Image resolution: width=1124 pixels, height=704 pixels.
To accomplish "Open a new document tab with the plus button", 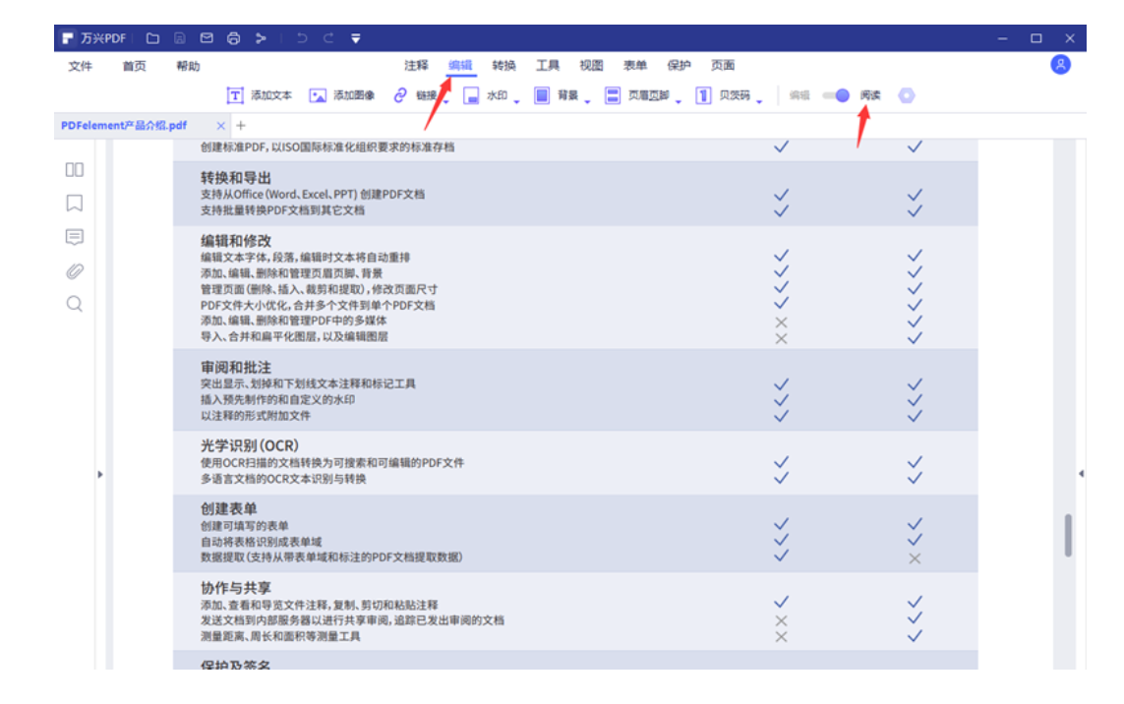I will coord(240,126).
